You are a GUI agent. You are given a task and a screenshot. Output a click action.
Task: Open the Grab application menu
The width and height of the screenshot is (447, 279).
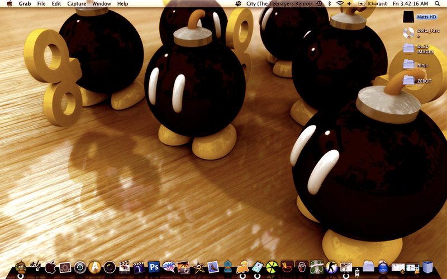tap(25, 4)
